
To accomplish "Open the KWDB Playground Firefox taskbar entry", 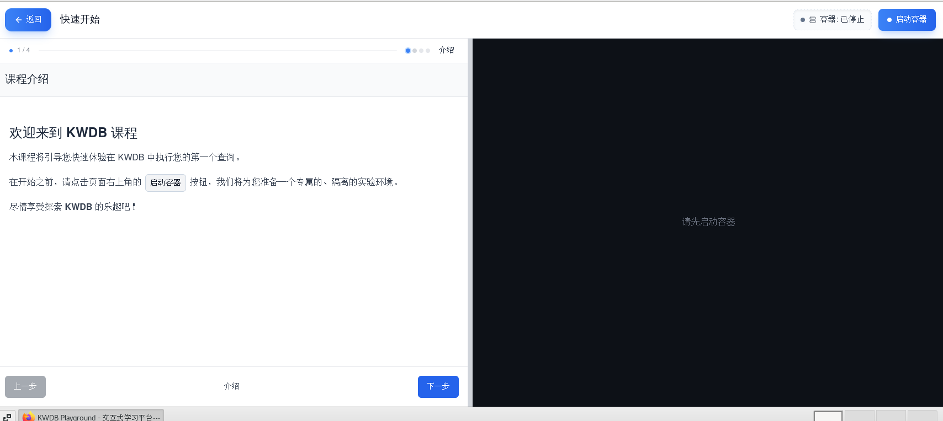I will click(x=92, y=415).
